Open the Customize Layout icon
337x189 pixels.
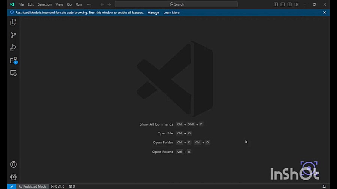[x=297, y=4]
